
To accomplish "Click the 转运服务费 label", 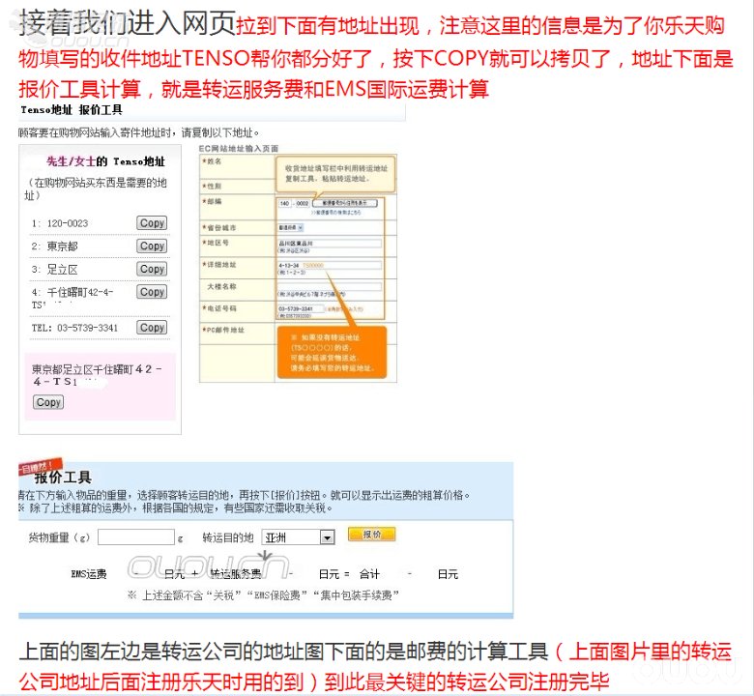I will pyautogui.click(x=236, y=574).
